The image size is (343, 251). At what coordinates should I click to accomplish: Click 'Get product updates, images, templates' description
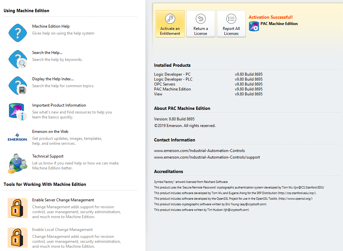point(67,141)
